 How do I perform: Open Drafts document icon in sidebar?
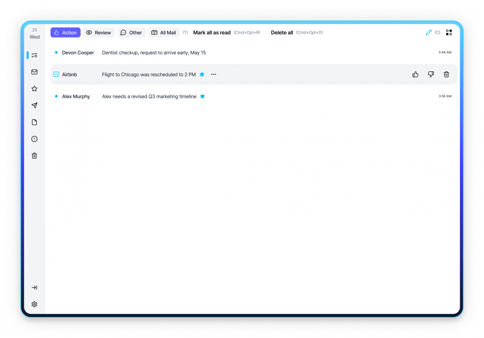[x=34, y=122]
